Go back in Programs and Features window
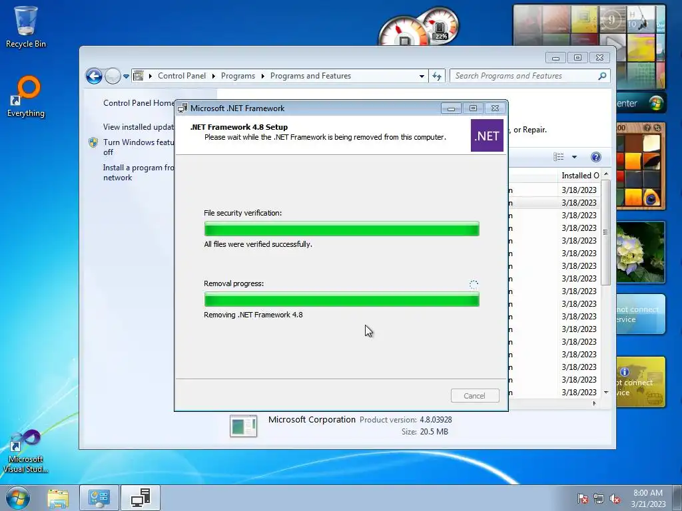The image size is (682, 511). (94, 76)
